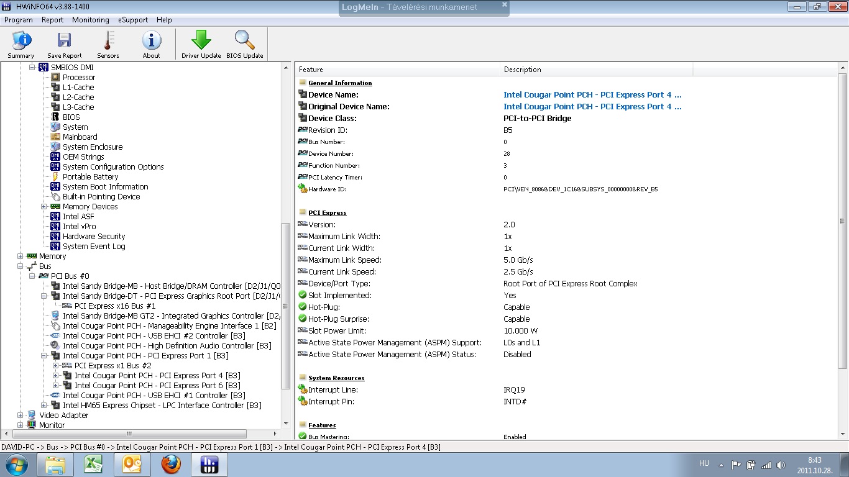Select PCI Express x16 Bus #1
The width and height of the screenshot is (849, 477).
(115, 306)
